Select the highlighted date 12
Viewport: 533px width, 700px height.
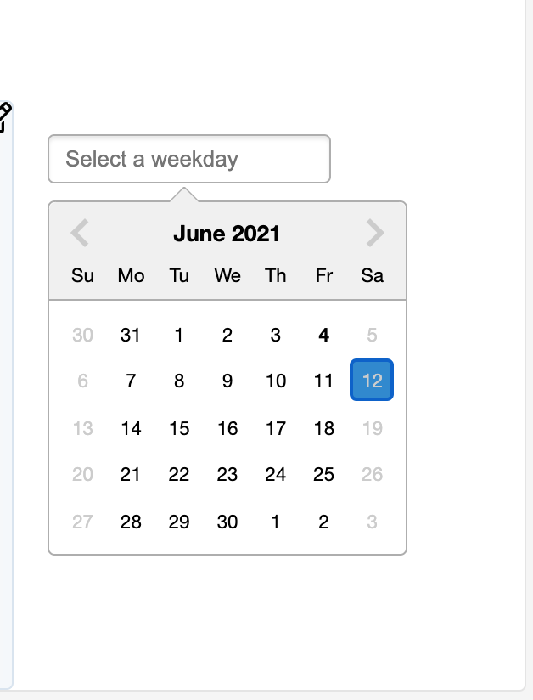point(372,381)
